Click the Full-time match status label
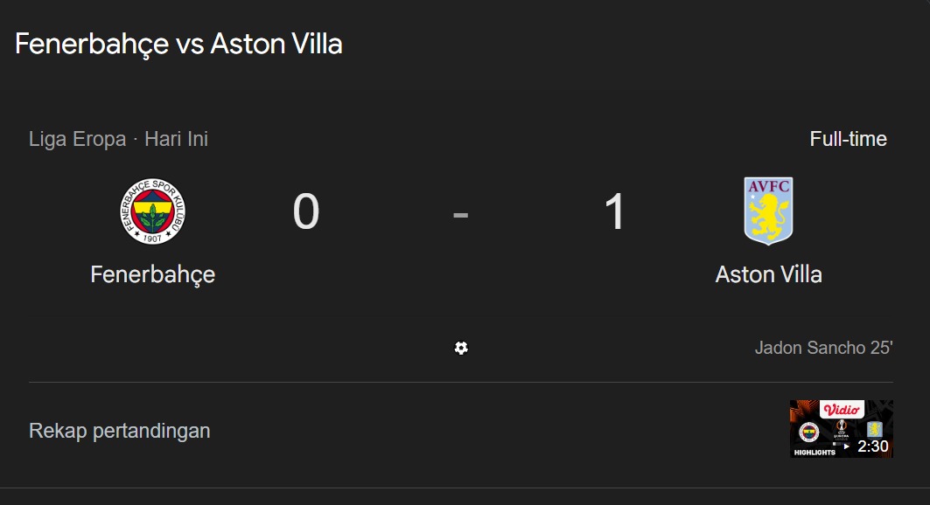 tap(848, 139)
